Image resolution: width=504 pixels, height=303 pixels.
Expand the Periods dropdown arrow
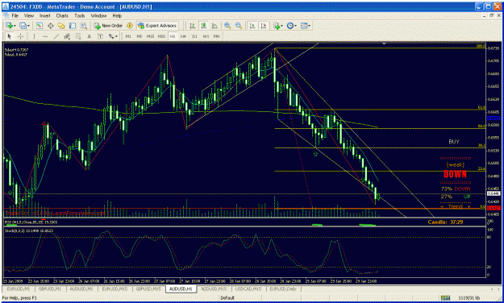click(296, 26)
